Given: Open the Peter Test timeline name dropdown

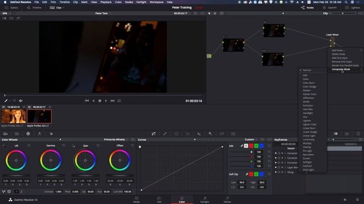Looking at the screenshot, I should [x=104, y=14].
